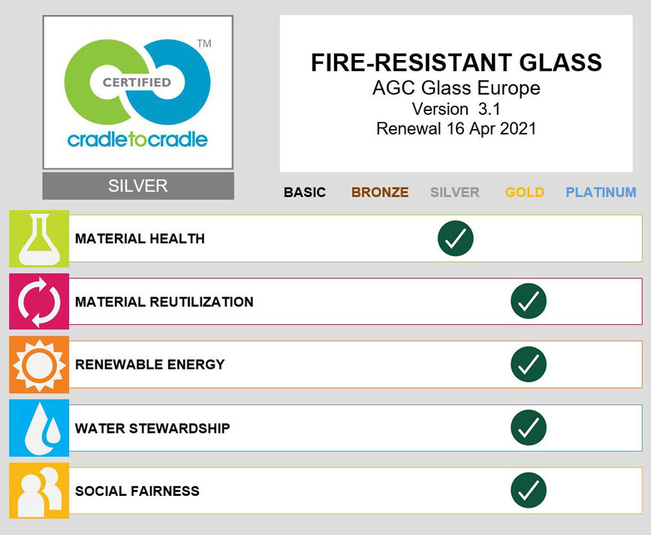
Task: Click the FIRE-RESISTANT GLASS title
Action: coord(456,62)
